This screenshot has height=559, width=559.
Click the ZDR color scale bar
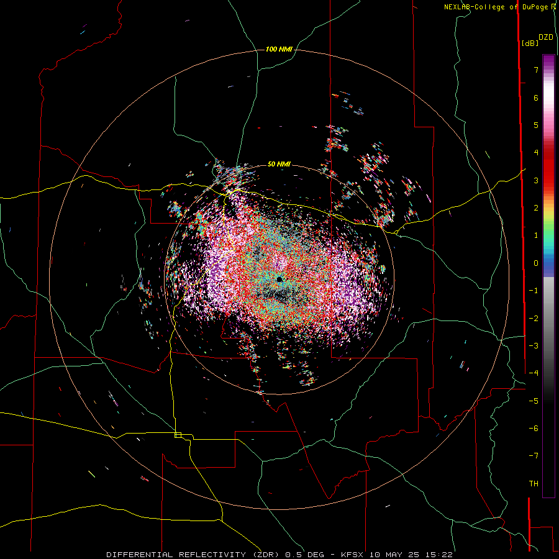click(548, 276)
